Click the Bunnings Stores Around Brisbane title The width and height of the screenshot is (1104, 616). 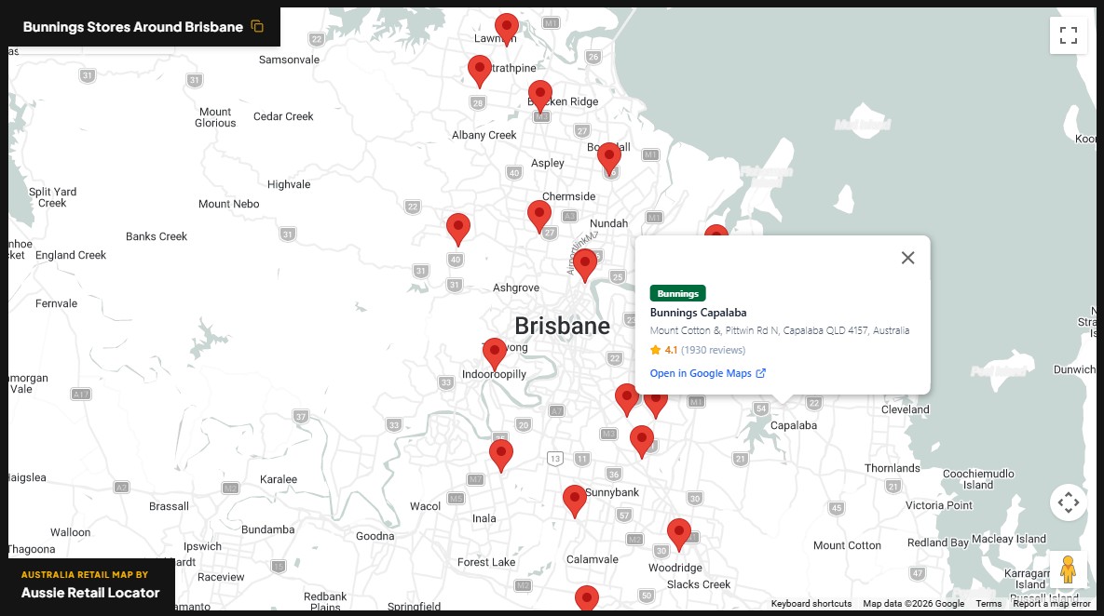133,27
